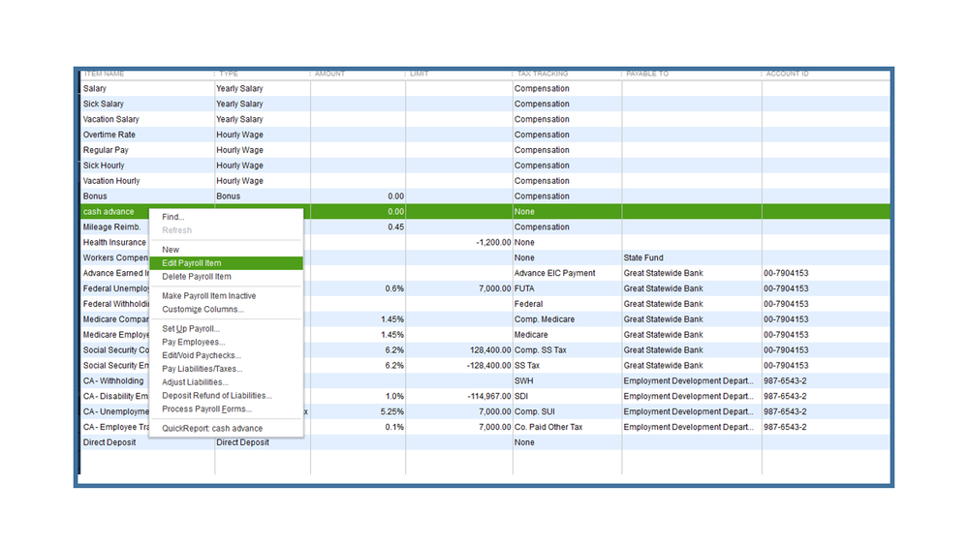The height and width of the screenshot is (544, 968).
Task: Choose Find... in the context menu
Action: [x=172, y=217]
